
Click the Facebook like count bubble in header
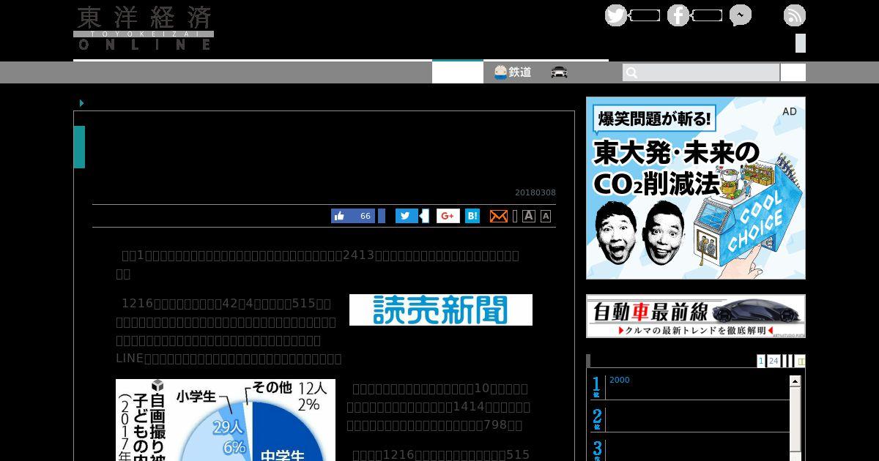[707, 15]
